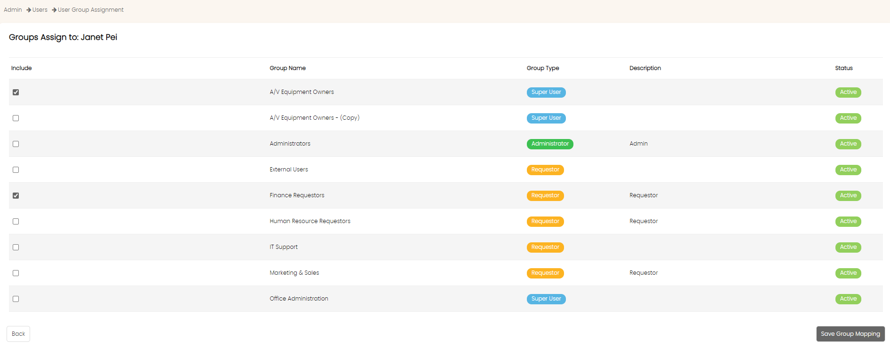
Task: Click Requestor description in Finance Requestors row
Action: point(644,195)
